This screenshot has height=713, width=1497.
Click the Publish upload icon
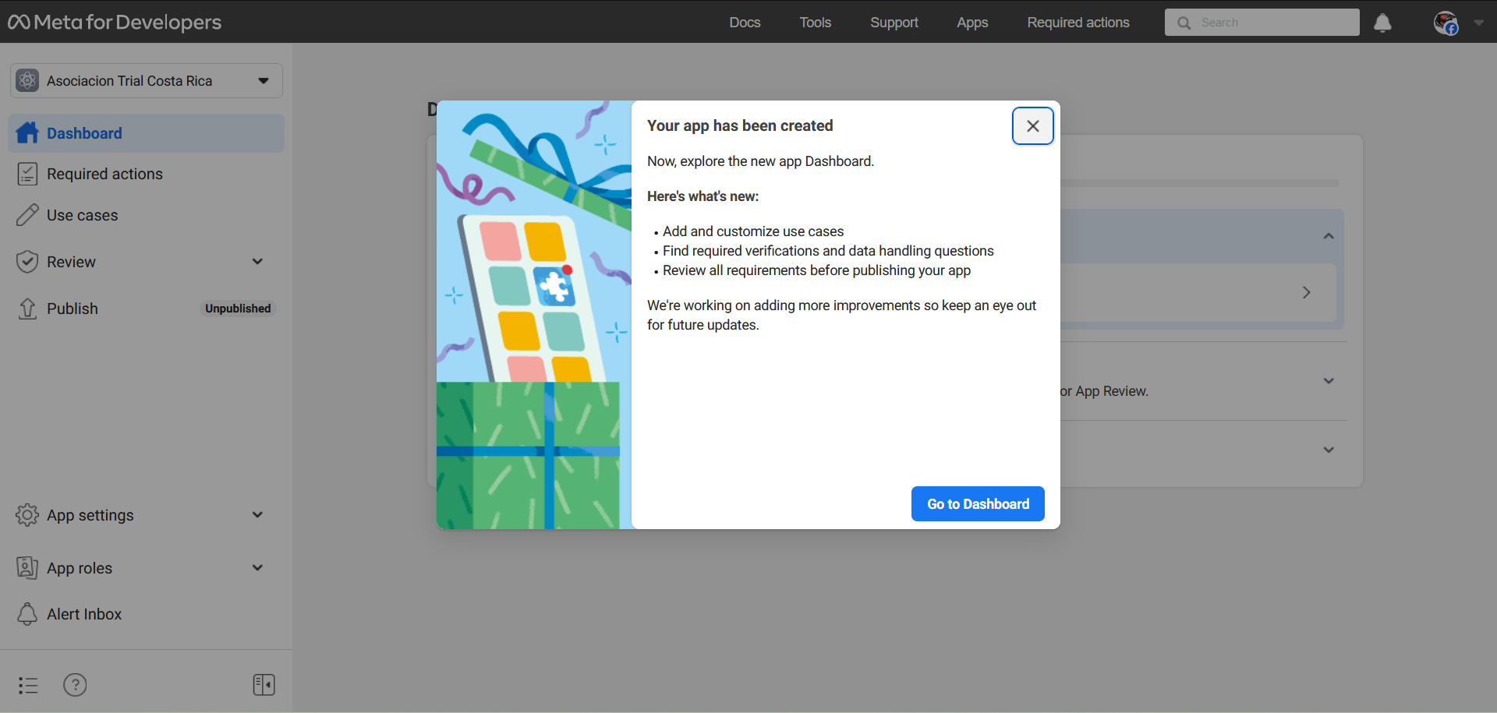point(27,309)
